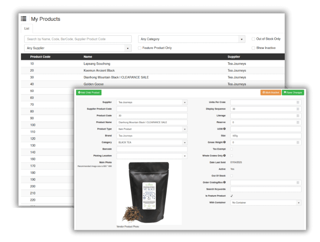Image resolution: width=320 pixels, height=242 pixels.
Task: Click product code 200 in the list
Action: point(33,186)
